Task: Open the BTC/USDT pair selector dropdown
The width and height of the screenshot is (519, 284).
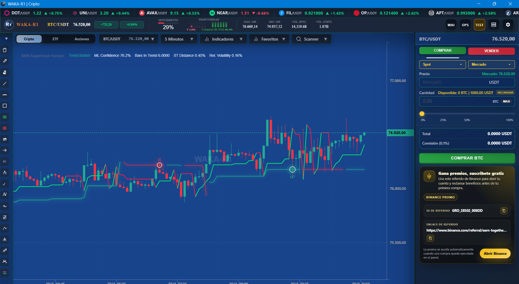Action: click(128, 39)
